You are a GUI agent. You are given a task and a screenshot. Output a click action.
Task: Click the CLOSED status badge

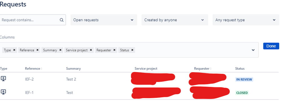[x=242, y=93]
